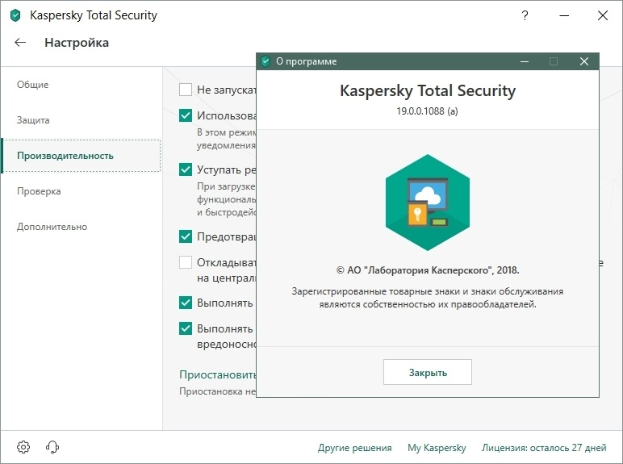Open the Приостановить link

[x=218, y=374]
